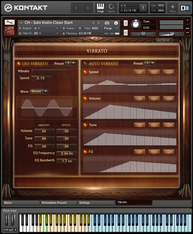Click the Pitch wheel
Viewport: 193px width, 234px height.
(7, 220)
